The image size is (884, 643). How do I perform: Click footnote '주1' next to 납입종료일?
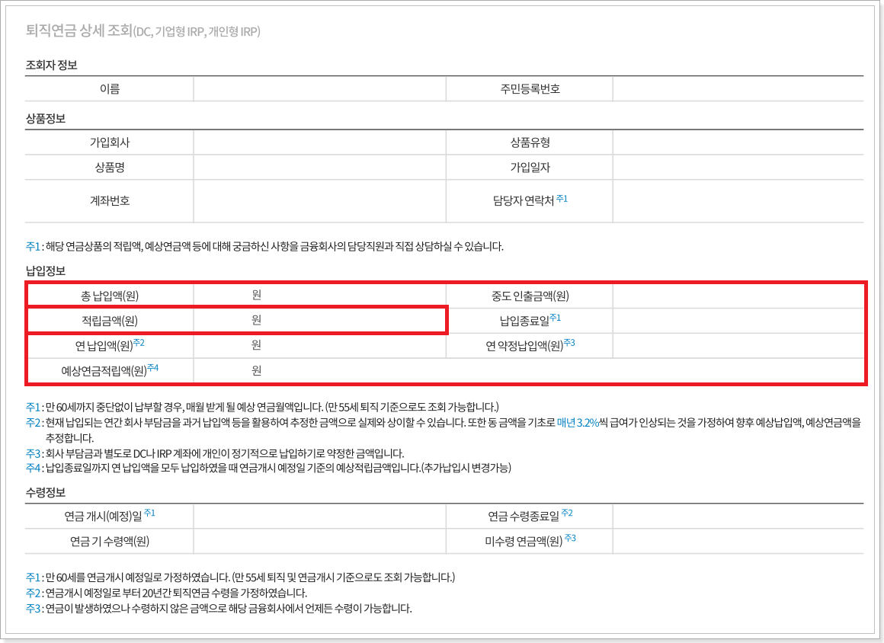(x=556, y=318)
